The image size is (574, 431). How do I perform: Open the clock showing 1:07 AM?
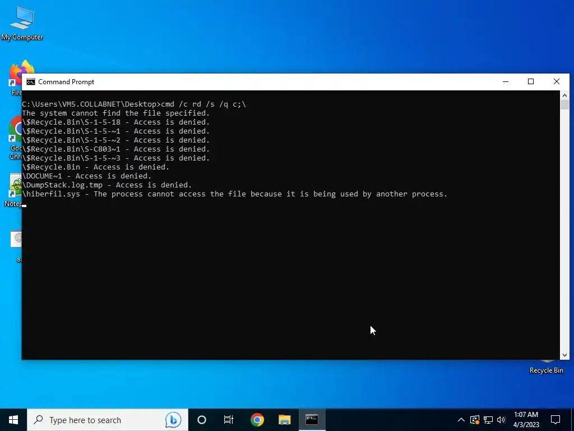(x=526, y=420)
